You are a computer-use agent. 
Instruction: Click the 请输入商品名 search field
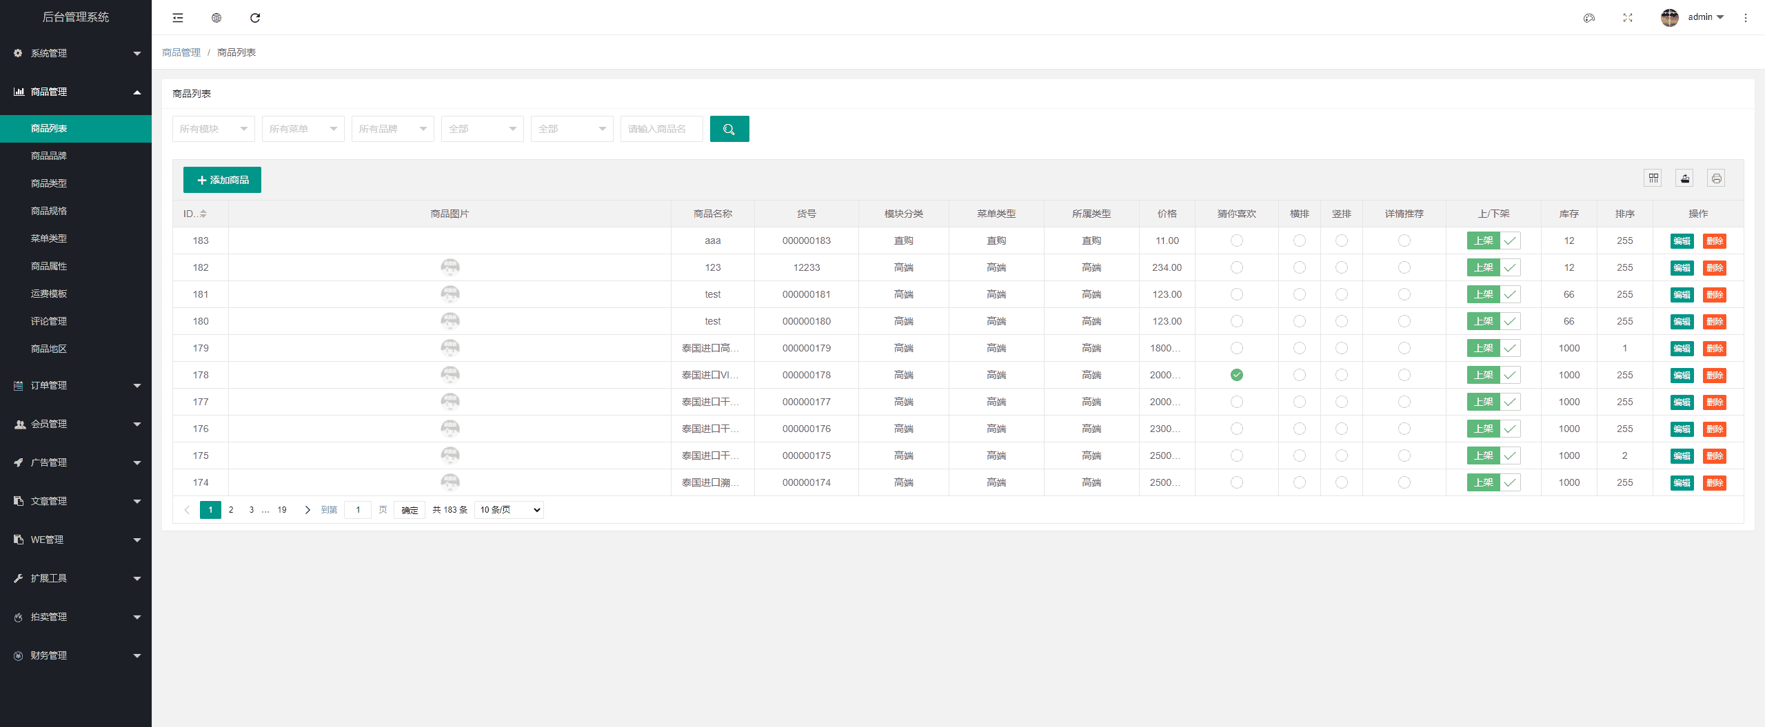click(x=662, y=129)
